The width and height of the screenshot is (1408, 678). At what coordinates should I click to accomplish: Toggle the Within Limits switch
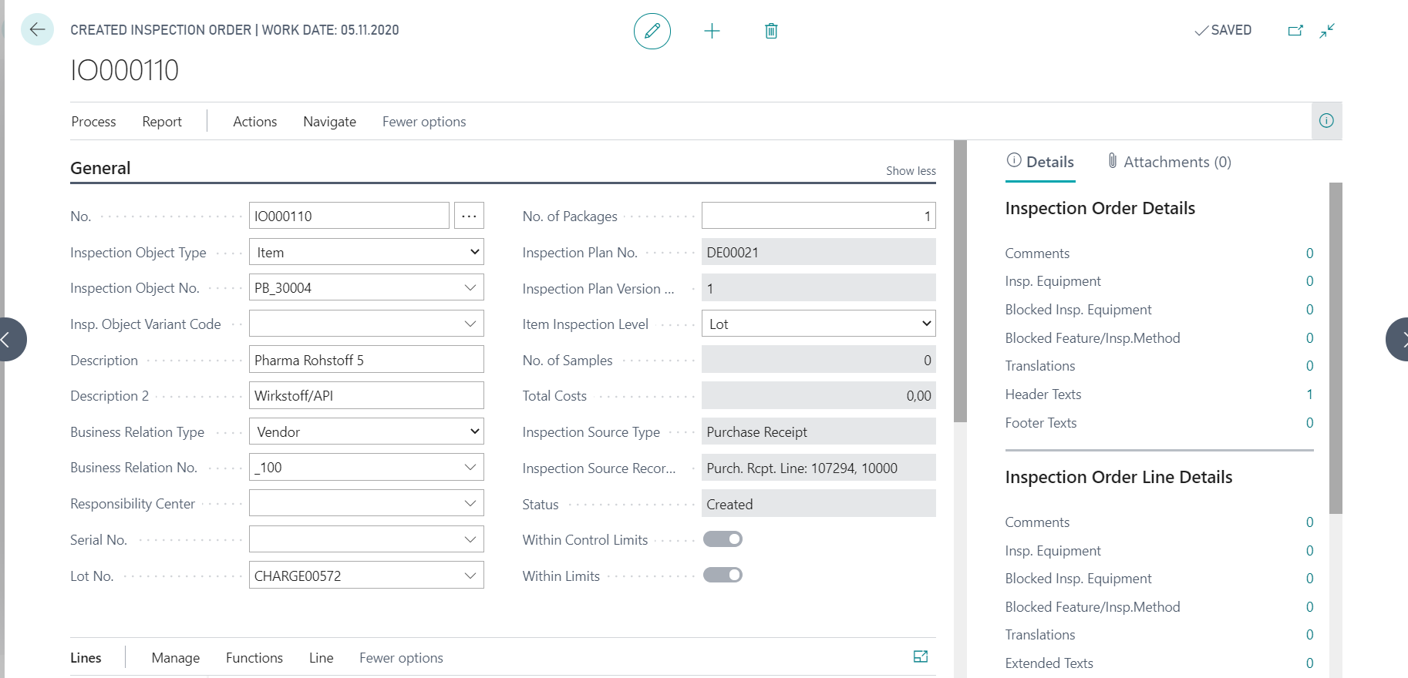pos(723,575)
